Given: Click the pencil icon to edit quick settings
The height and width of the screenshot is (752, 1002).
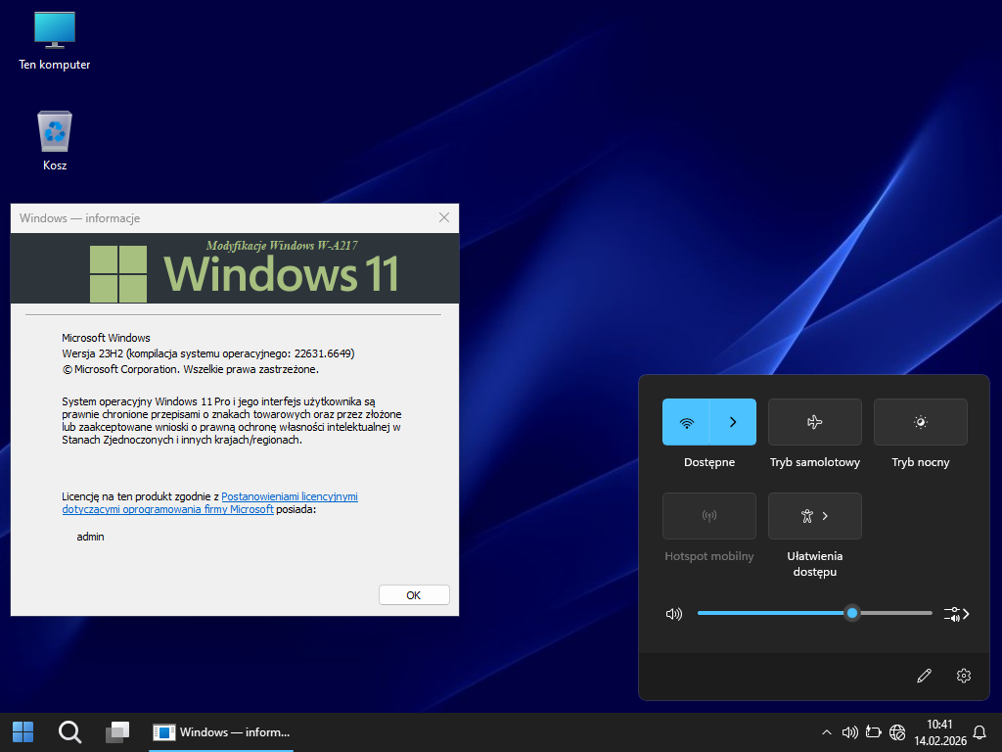Looking at the screenshot, I should [924, 676].
